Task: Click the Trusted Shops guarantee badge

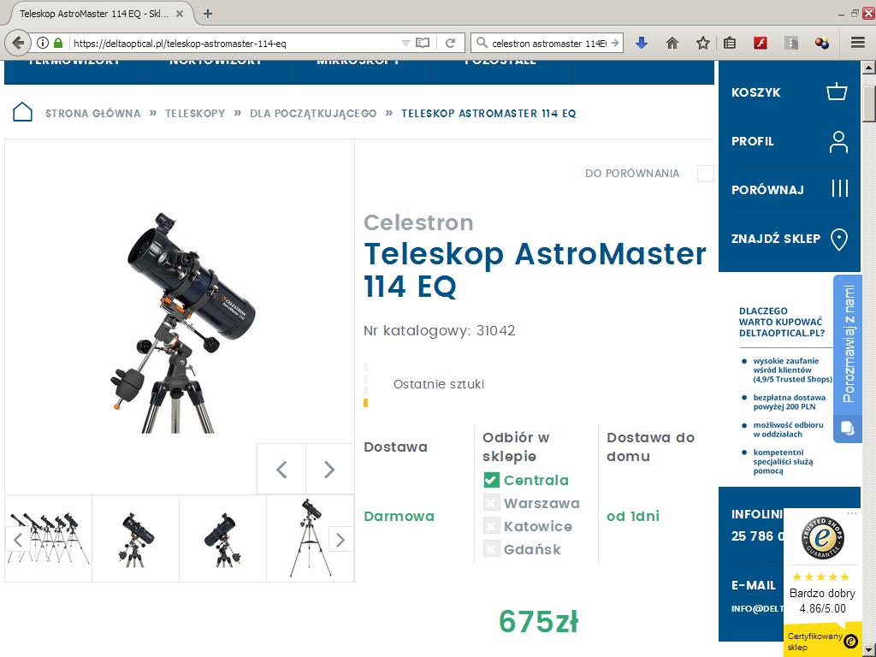Action: (x=822, y=539)
